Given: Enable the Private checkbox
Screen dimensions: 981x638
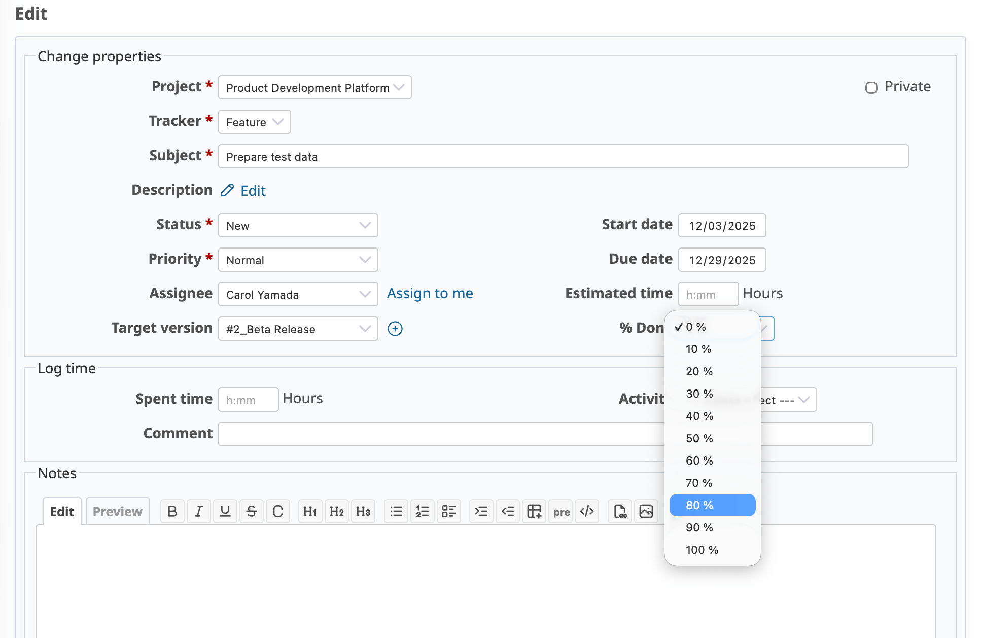Looking at the screenshot, I should [x=871, y=88].
